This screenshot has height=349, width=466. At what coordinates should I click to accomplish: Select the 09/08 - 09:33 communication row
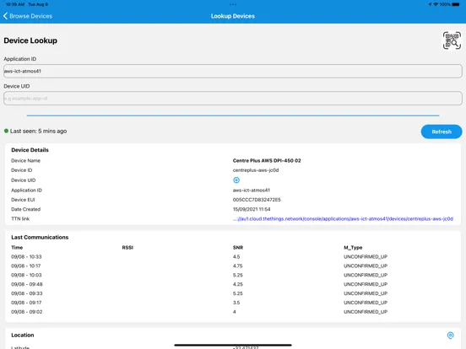coord(233,293)
